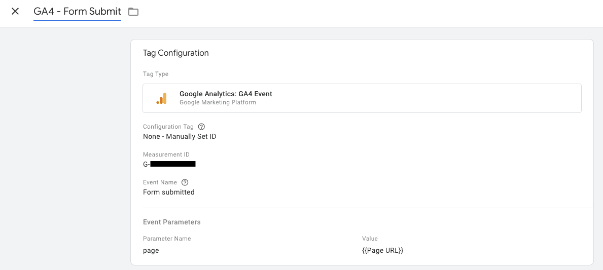Open help icon beside Event Name
This screenshot has width=603, height=270.
[185, 182]
